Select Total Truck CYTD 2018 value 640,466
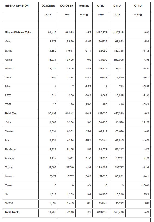 click(x=118, y=212)
